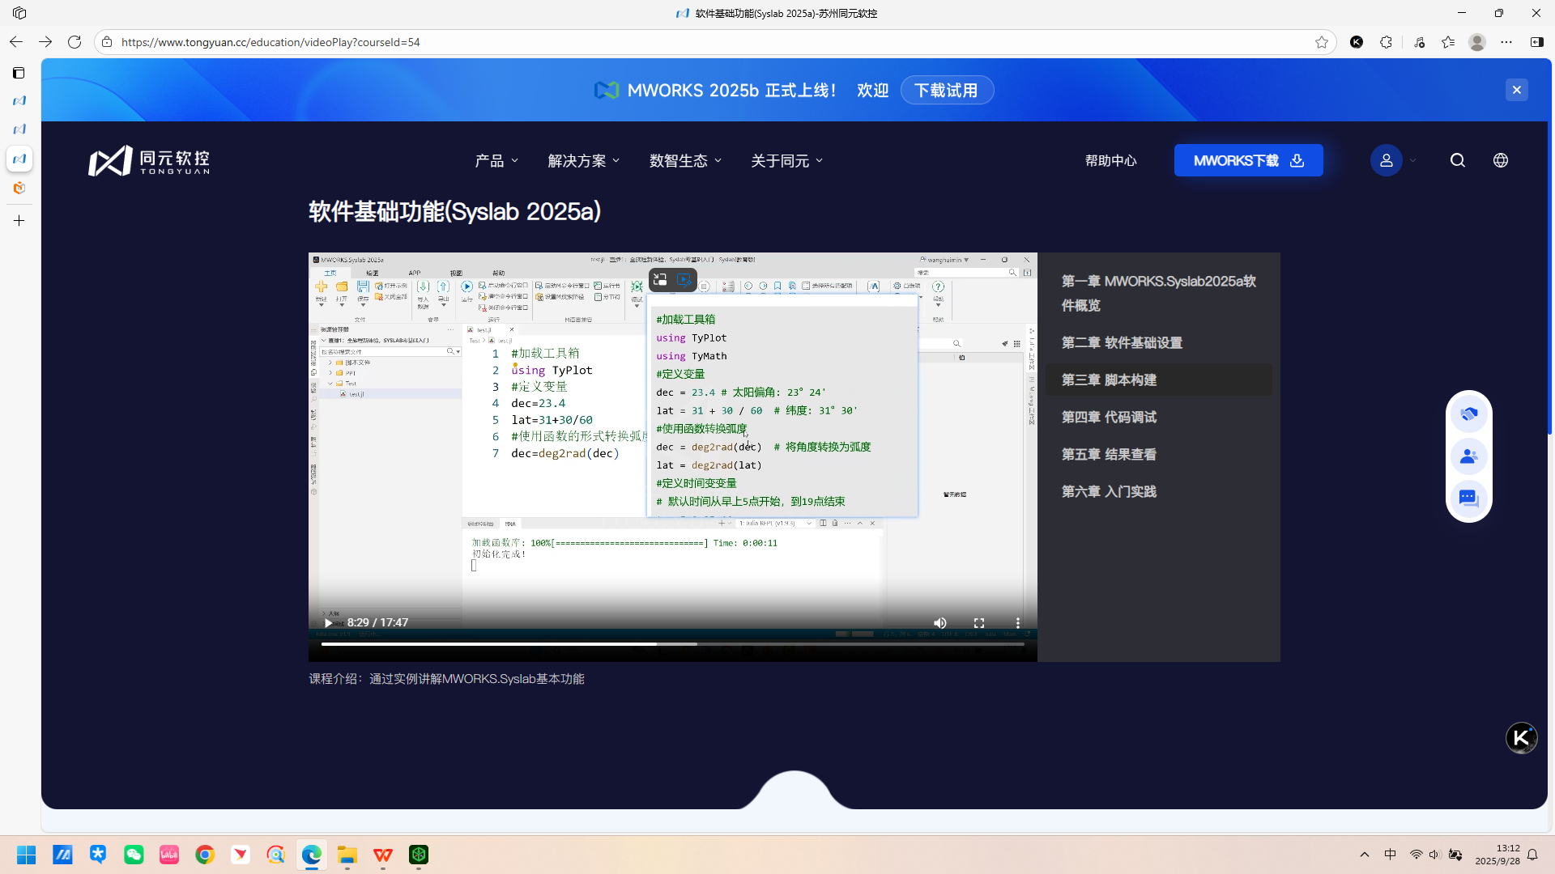Click the browser forward arrow
This screenshot has height=874, width=1555.
coord(45,42)
